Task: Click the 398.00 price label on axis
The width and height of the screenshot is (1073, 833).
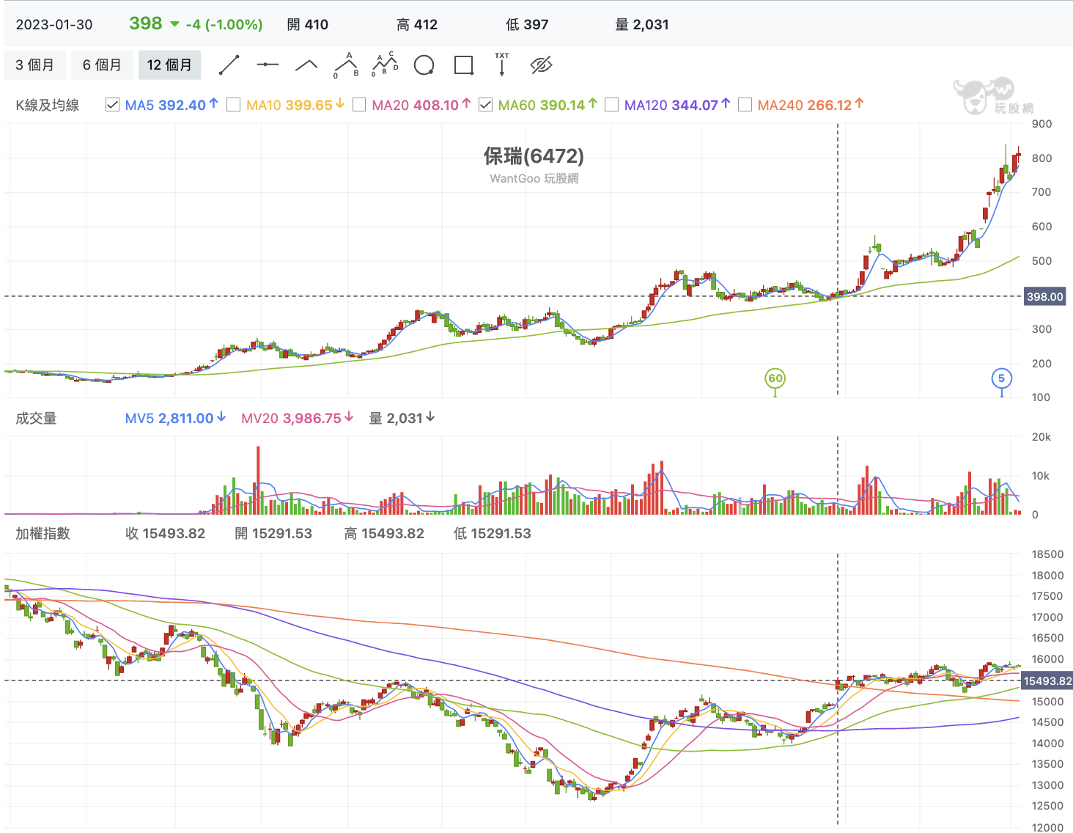Action: (1044, 297)
